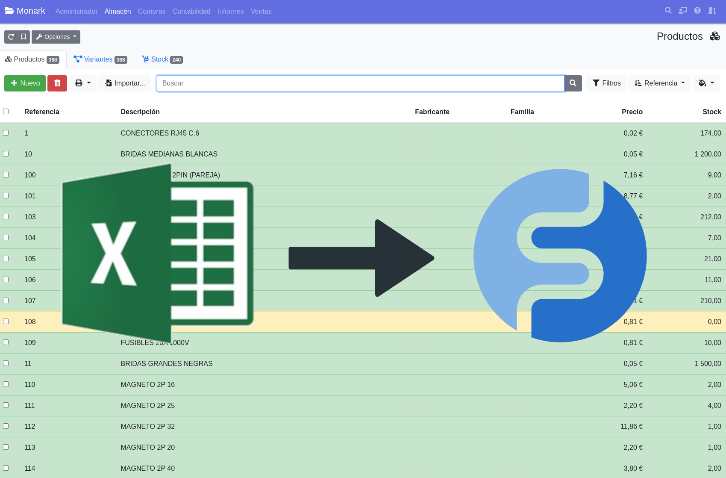Click the magnifier button beside the Buscar field
Image resolution: width=726 pixels, height=478 pixels.
573,83
